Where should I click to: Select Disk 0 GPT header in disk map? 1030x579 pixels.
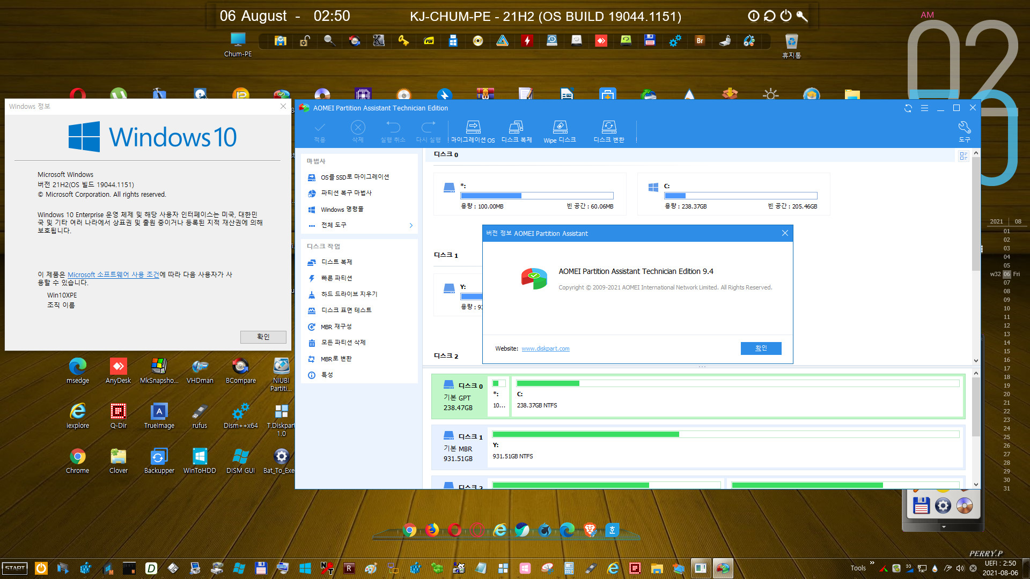click(x=460, y=397)
